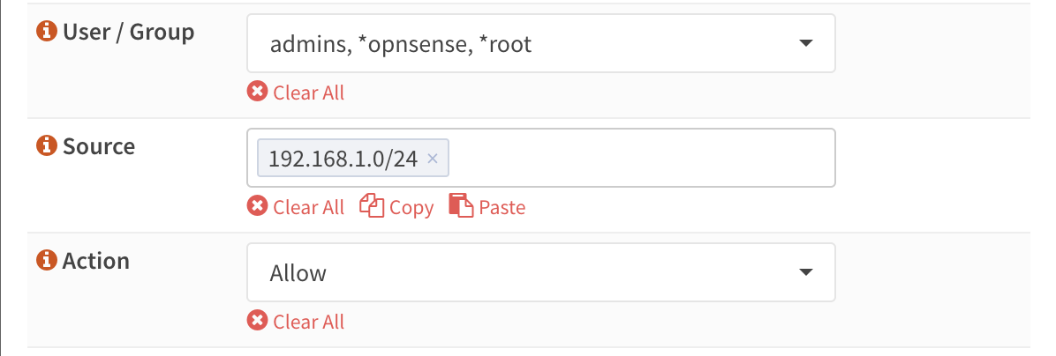This screenshot has width=1056, height=356.
Task: Click the info icon beside User / Group
Action: pos(46,33)
